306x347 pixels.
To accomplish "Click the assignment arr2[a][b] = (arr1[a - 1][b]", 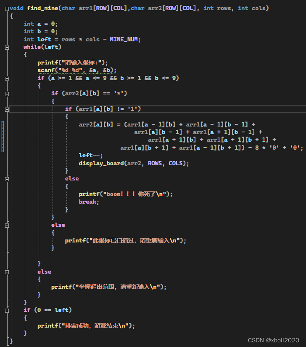I will (127, 124).
